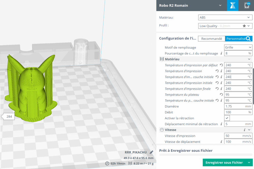Click the star icon in Profil field
This screenshot has width=254, height=169.
click(x=244, y=26)
